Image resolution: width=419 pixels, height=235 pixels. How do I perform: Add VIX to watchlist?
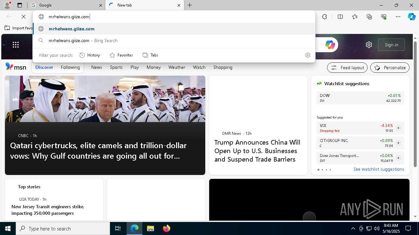(398, 128)
